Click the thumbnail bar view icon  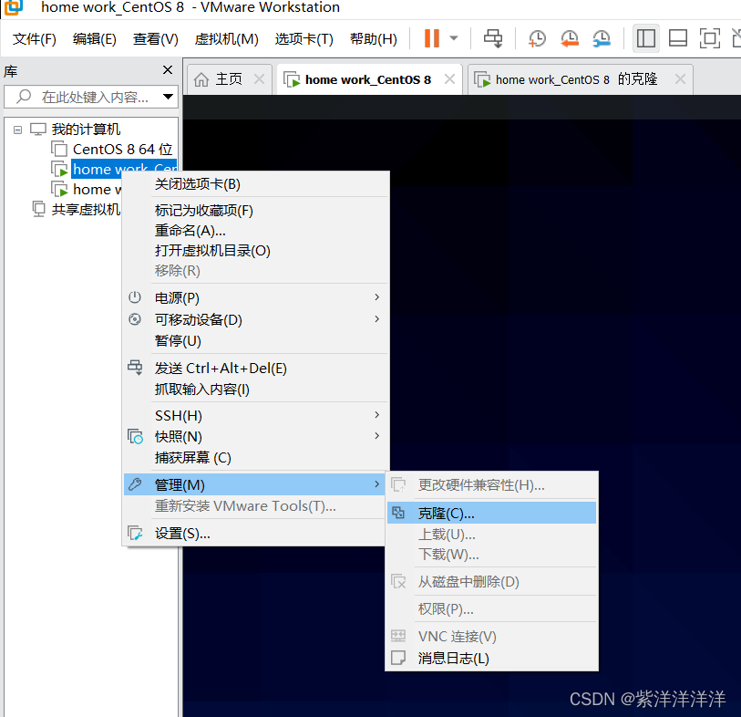(x=676, y=38)
